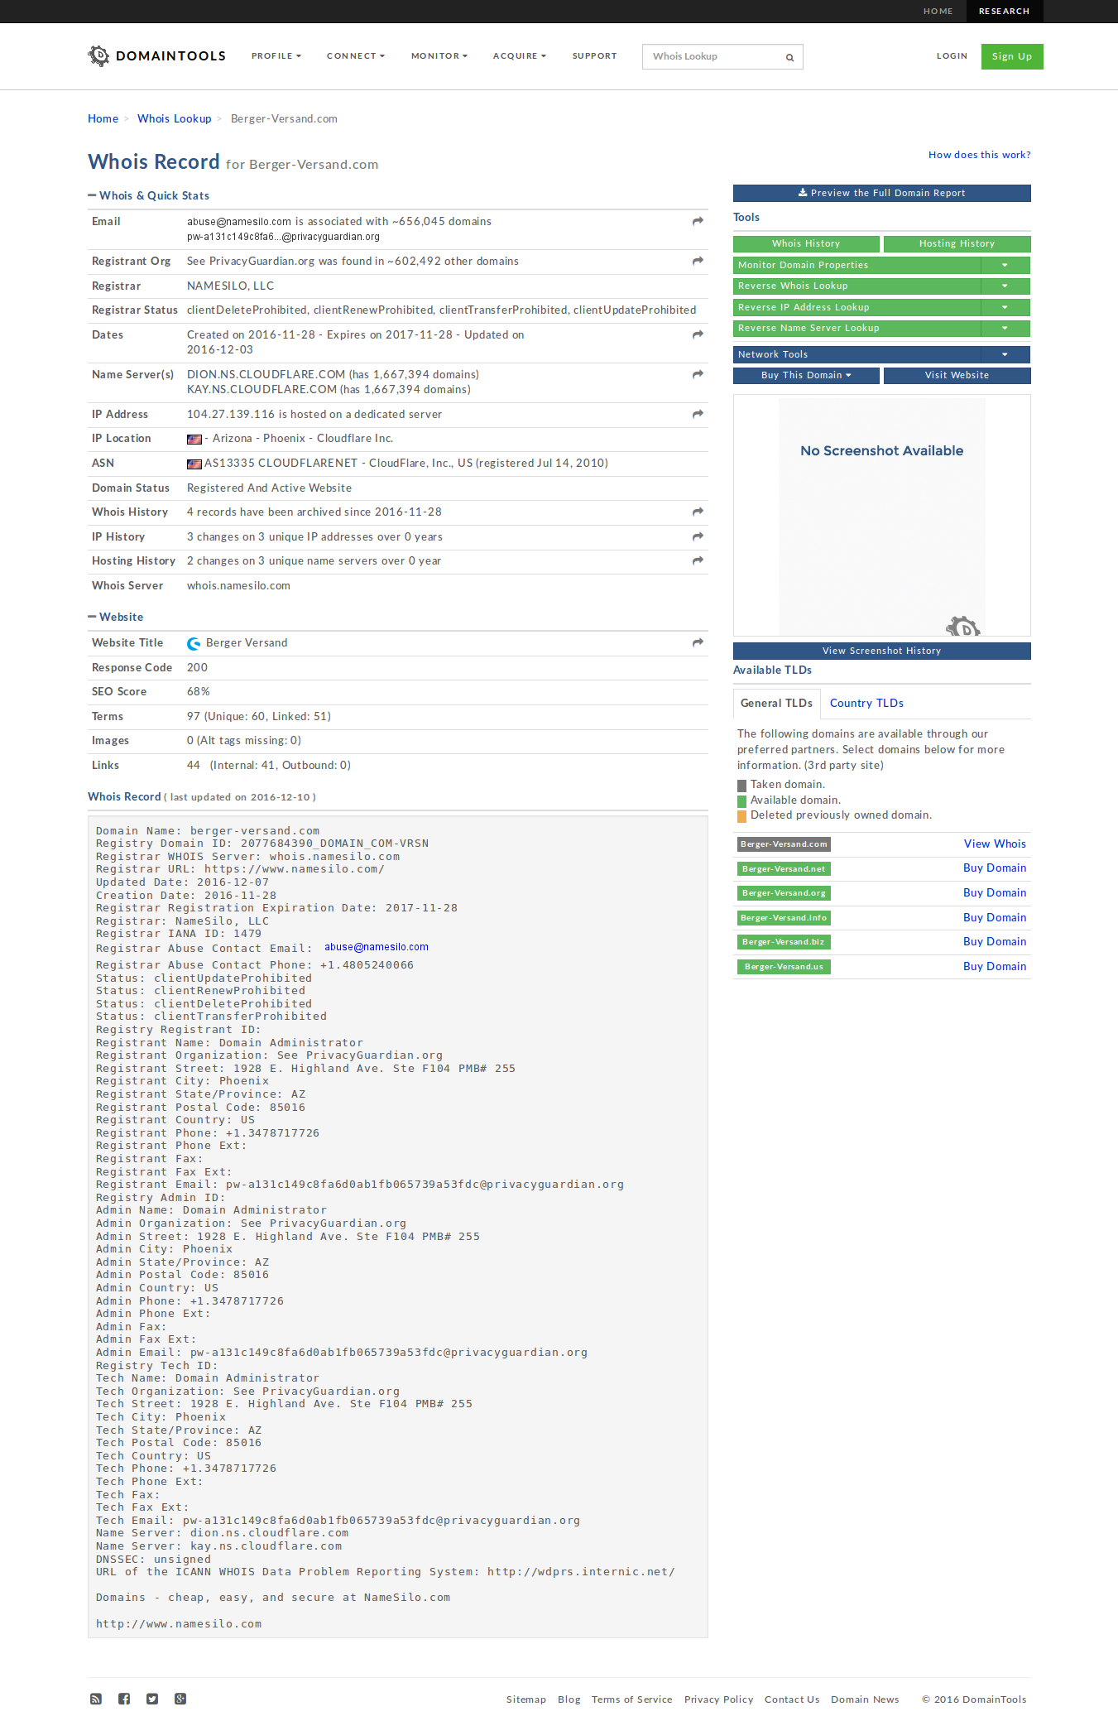Open Sitemap footer link
The height and width of the screenshot is (1721, 1118).
[x=525, y=1699]
